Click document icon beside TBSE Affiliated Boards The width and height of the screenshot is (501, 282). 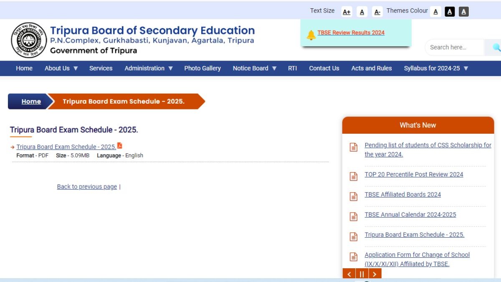(354, 196)
